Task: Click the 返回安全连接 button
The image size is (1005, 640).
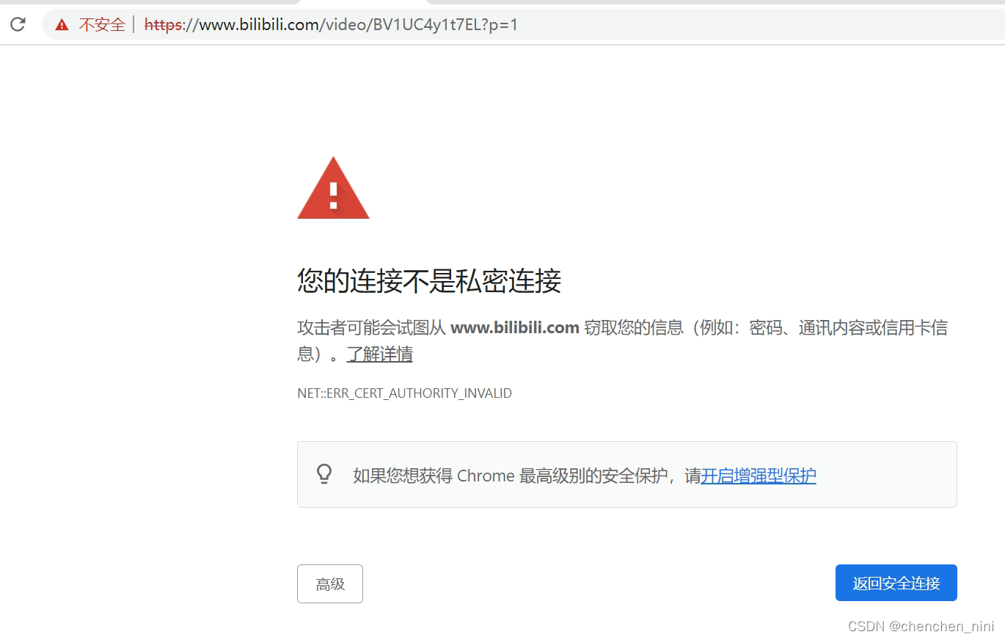Action: click(896, 583)
